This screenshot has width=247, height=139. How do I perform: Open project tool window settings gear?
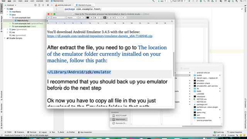tap(48, 5)
